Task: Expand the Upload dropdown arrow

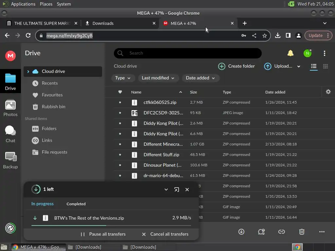Action: point(299,66)
